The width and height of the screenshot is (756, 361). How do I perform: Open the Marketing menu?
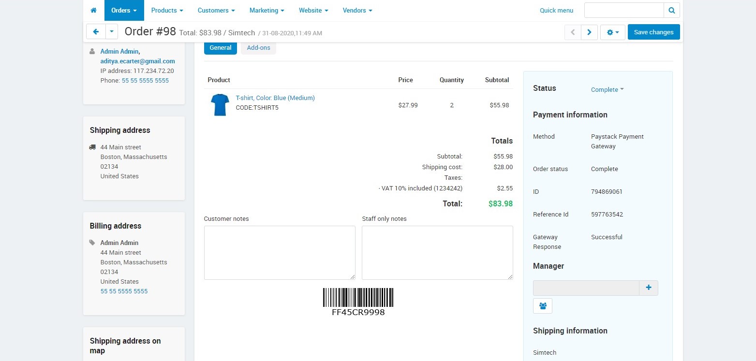coord(267,10)
